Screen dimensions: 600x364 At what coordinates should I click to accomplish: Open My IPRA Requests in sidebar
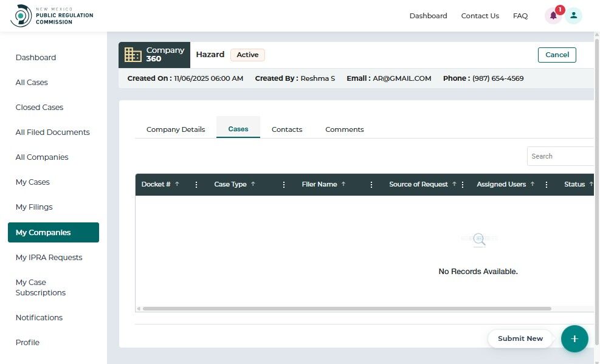coord(49,257)
